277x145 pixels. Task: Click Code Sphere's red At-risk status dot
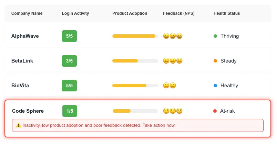tap(215, 111)
